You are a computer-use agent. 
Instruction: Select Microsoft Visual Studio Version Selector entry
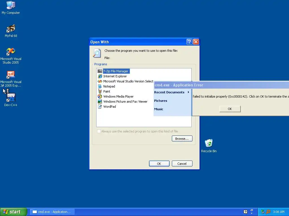point(128,81)
